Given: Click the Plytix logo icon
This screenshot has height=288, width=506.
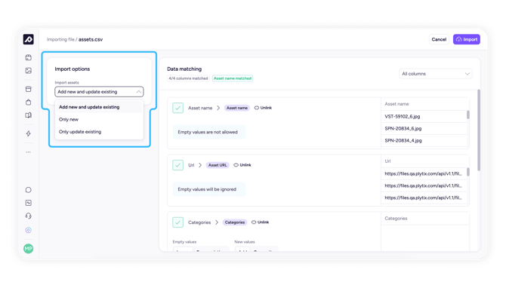Looking at the screenshot, I should pyautogui.click(x=29, y=39).
